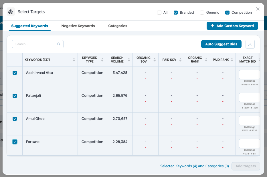Uncheck the Aashirvaad Atta keyword checkbox
267x177 pixels.
tap(15, 73)
